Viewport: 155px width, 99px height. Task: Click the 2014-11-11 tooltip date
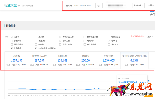(123, 79)
